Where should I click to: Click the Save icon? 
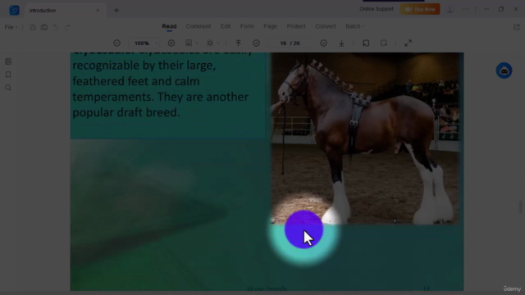[33, 27]
